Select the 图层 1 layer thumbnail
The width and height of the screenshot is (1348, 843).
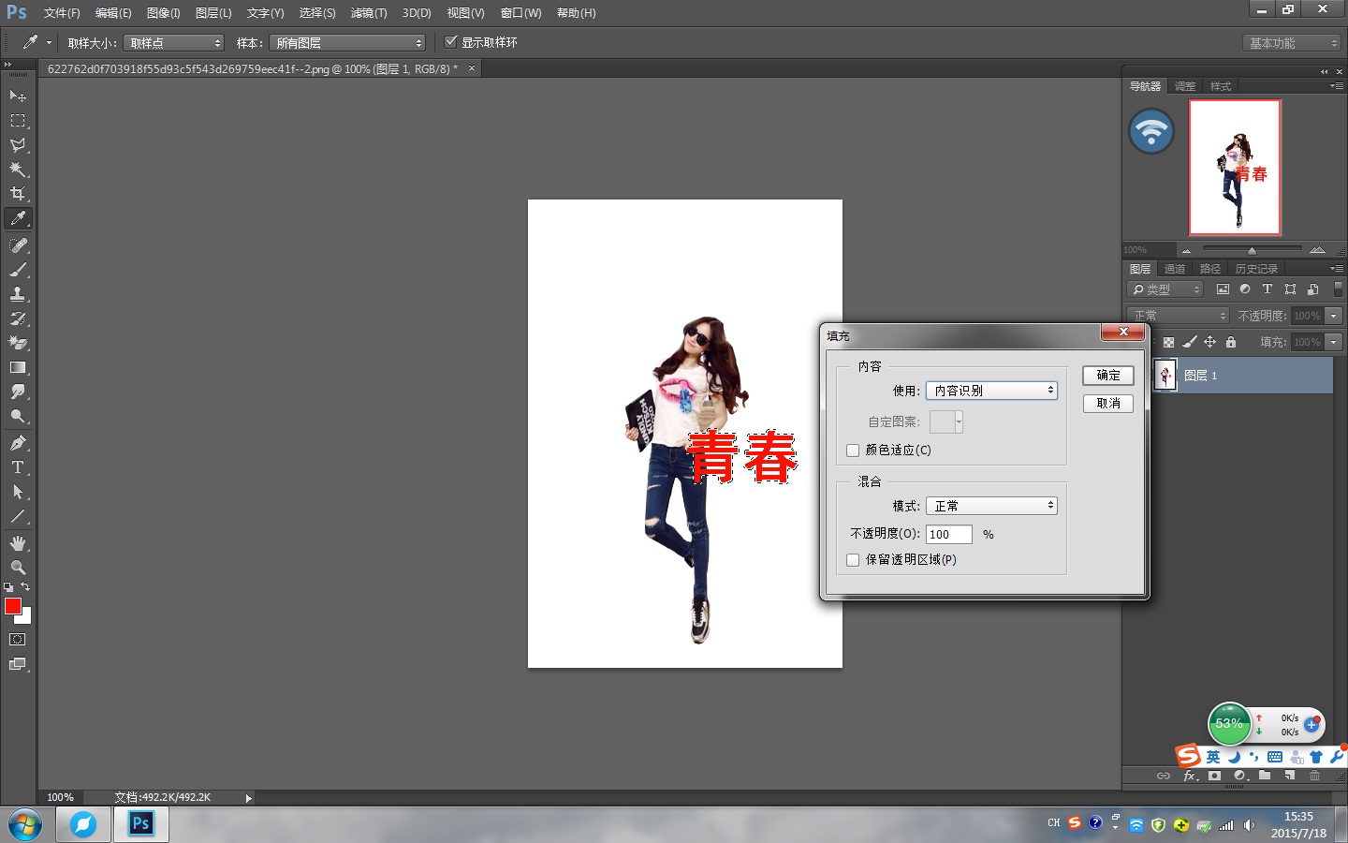click(1165, 376)
